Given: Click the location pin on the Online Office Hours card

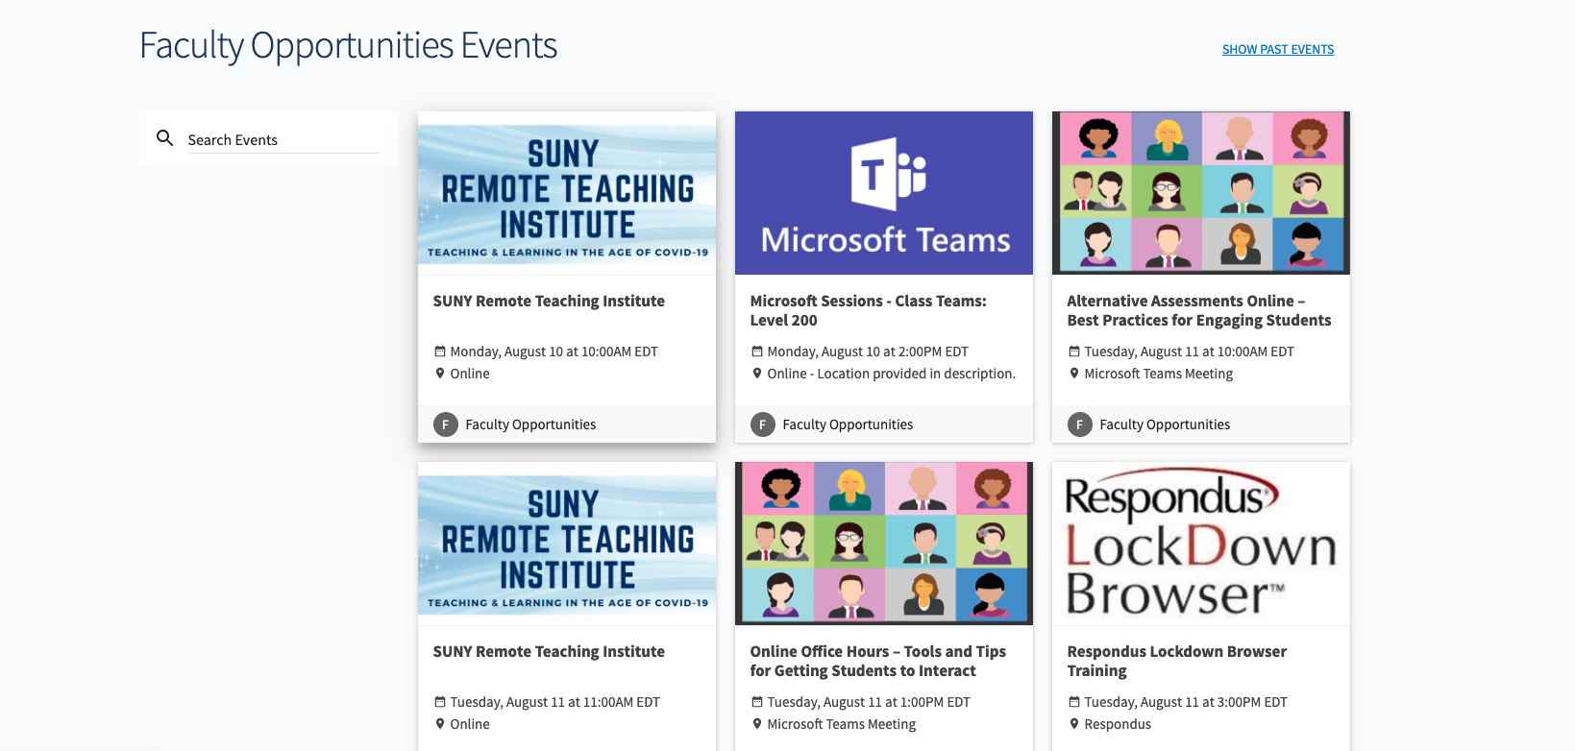Looking at the screenshot, I should (757, 724).
